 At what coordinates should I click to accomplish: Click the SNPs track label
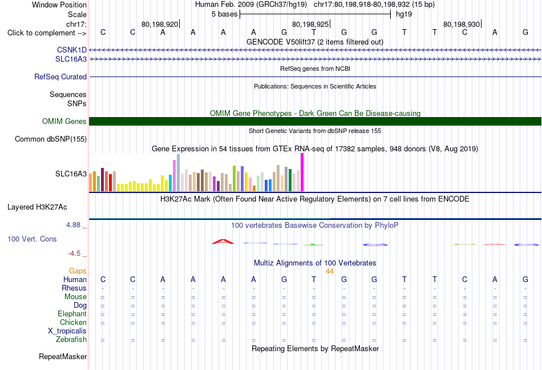[77, 103]
